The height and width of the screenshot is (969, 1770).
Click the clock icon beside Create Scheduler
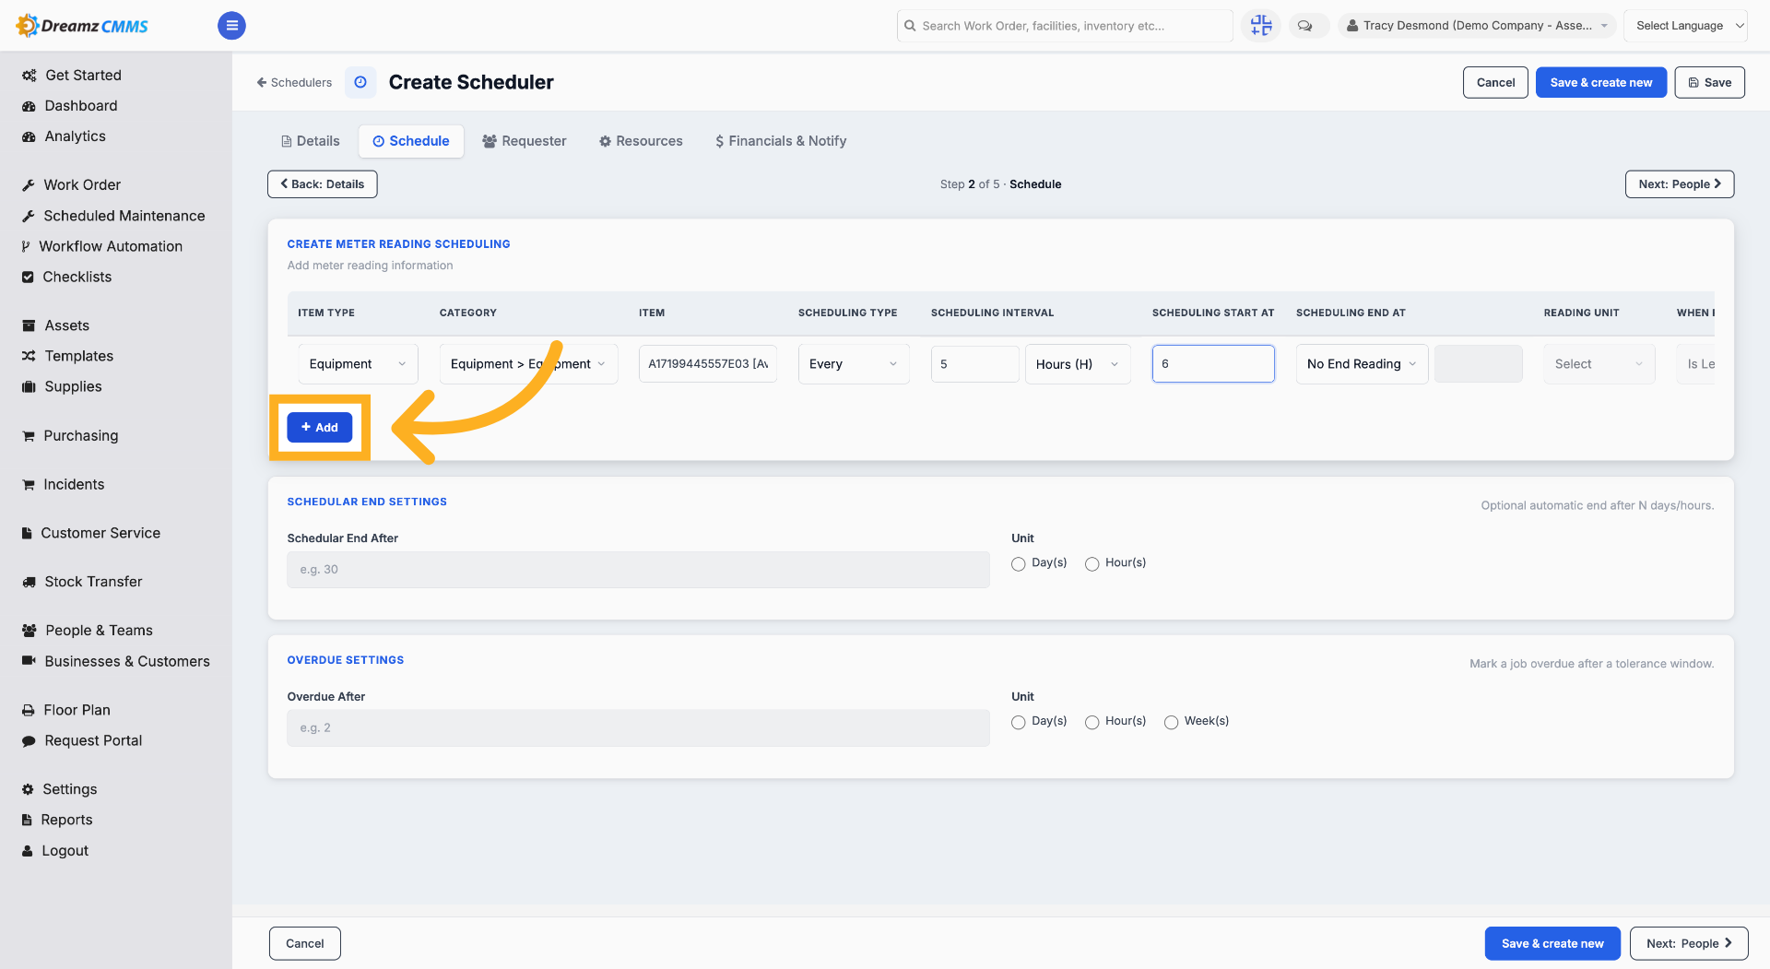pyautogui.click(x=360, y=82)
